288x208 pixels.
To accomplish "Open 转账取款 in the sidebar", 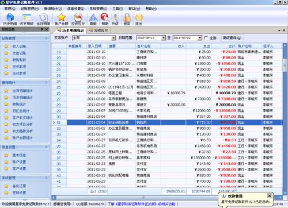I will [x=19, y=60].
